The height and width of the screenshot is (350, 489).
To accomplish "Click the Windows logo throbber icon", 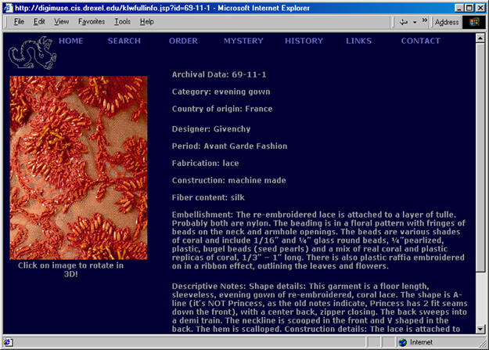I will (x=473, y=22).
